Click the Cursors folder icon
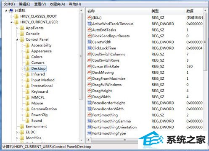This screenshot has width=209, height=151. click(x=27, y=62)
